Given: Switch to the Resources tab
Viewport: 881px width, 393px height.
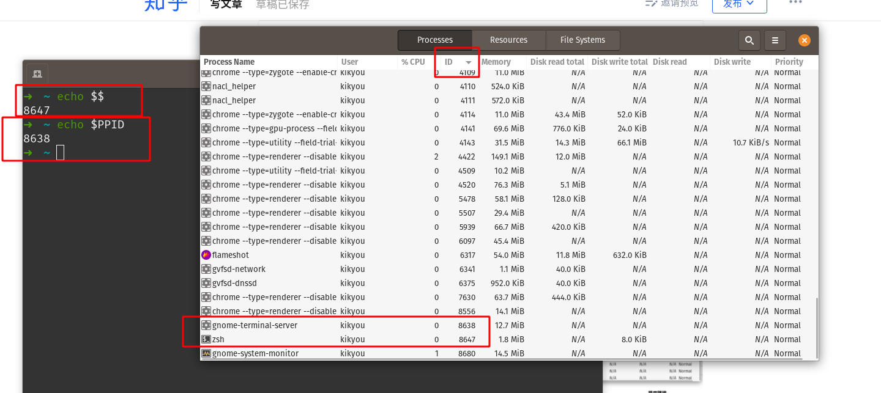Looking at the screenshot, I should [x=508, y=40].
